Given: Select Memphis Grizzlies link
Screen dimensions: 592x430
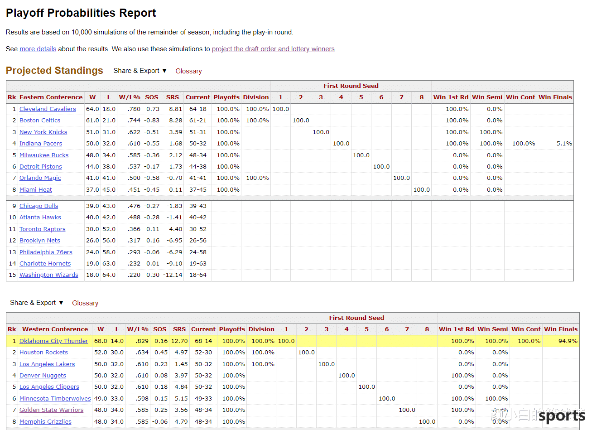Looking at the screenshot, I should pos(45,422).
